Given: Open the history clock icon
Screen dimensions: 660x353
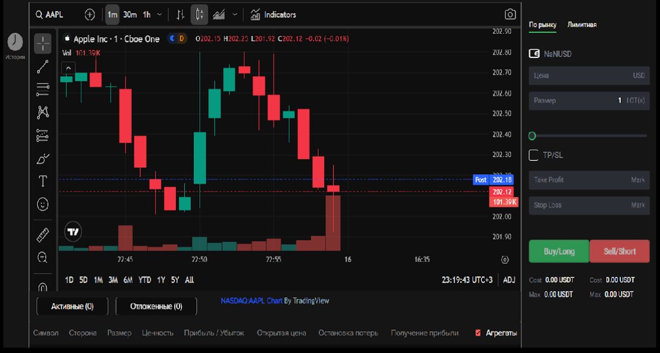Looking at the screenshot, I should [15, 41].
